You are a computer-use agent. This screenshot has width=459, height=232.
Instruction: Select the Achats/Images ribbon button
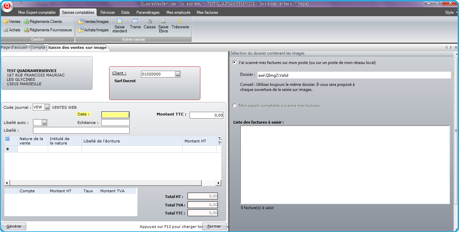point(93,30)
